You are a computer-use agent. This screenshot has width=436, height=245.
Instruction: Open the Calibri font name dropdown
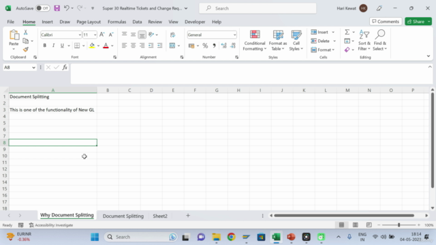80,35
